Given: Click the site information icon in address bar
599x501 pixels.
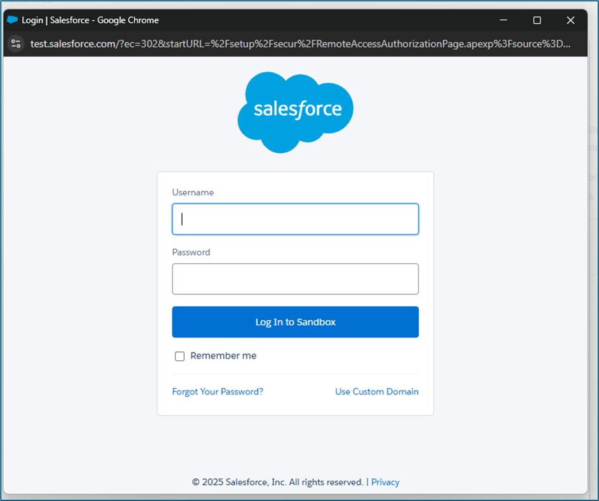Looking at the screenshot, I should [16, 44].
